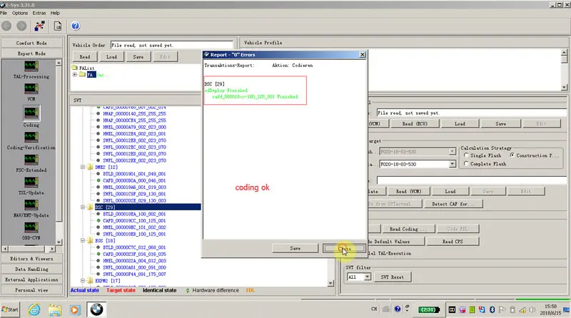Select CAFD_000019CC_100_125_001 tree entry
This screenshot has height=318, width=571.
click(x=134, y=220)
